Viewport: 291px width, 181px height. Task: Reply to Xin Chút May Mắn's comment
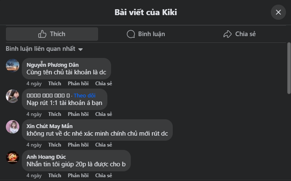(x=78, y=145)
